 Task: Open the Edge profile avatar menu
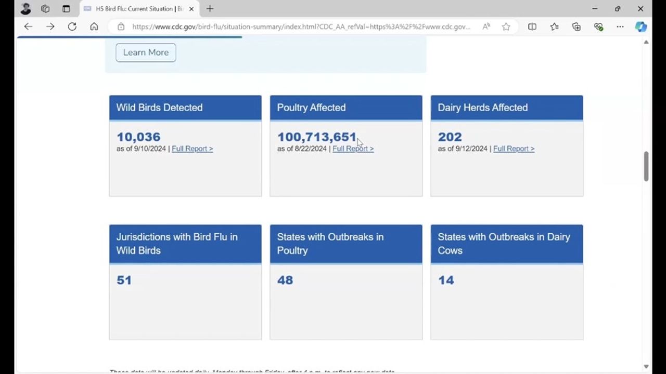25,9
